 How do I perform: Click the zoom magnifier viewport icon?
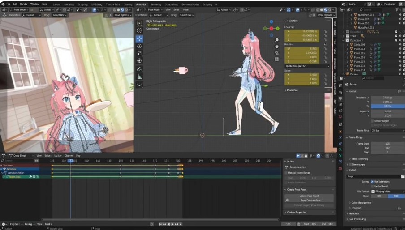click(x=276, y=40)
